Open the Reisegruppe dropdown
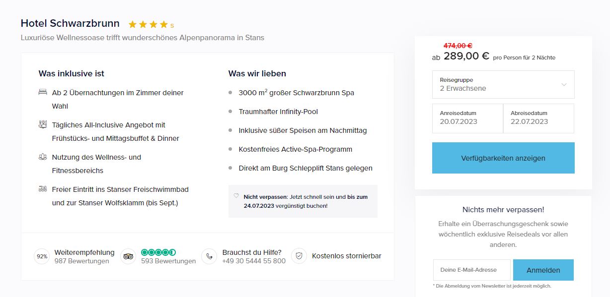 pyautogui.click(x=503, y=84)
